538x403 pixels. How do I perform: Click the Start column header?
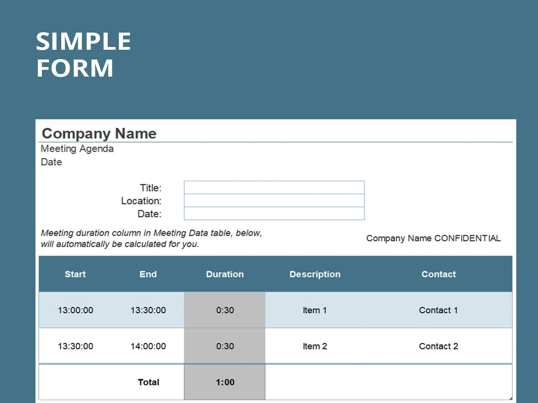click(x=75, y=274)
